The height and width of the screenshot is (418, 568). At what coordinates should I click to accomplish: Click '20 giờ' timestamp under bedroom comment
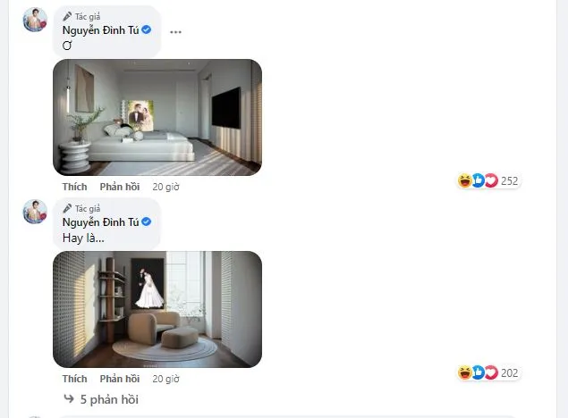point(165,187)
